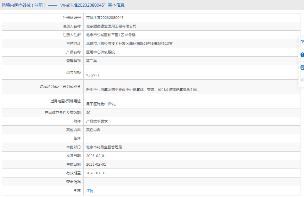Image resolution: width=304 pixels, height=197 pixels.
Task: Click the 其他内容 label
Action: click(x=73, y=130)
